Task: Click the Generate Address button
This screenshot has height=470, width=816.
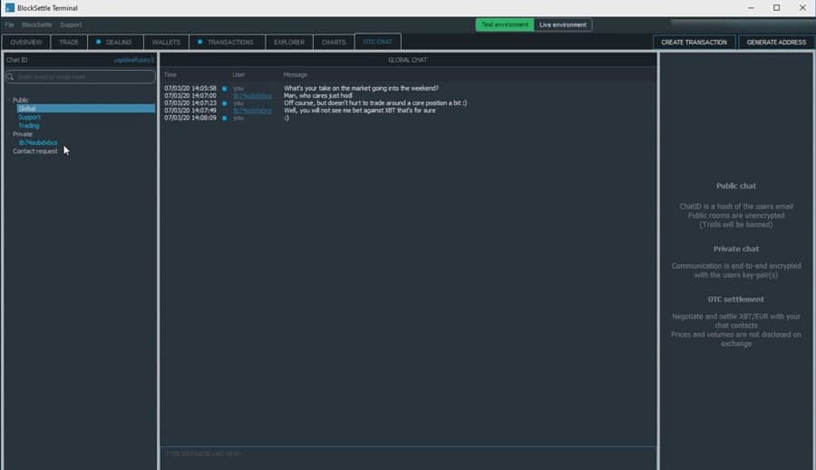Action: click(x=776, y=42)
